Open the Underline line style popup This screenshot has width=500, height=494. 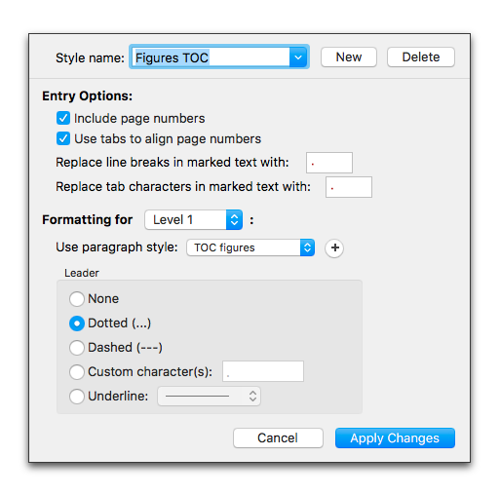click(209, 396)
